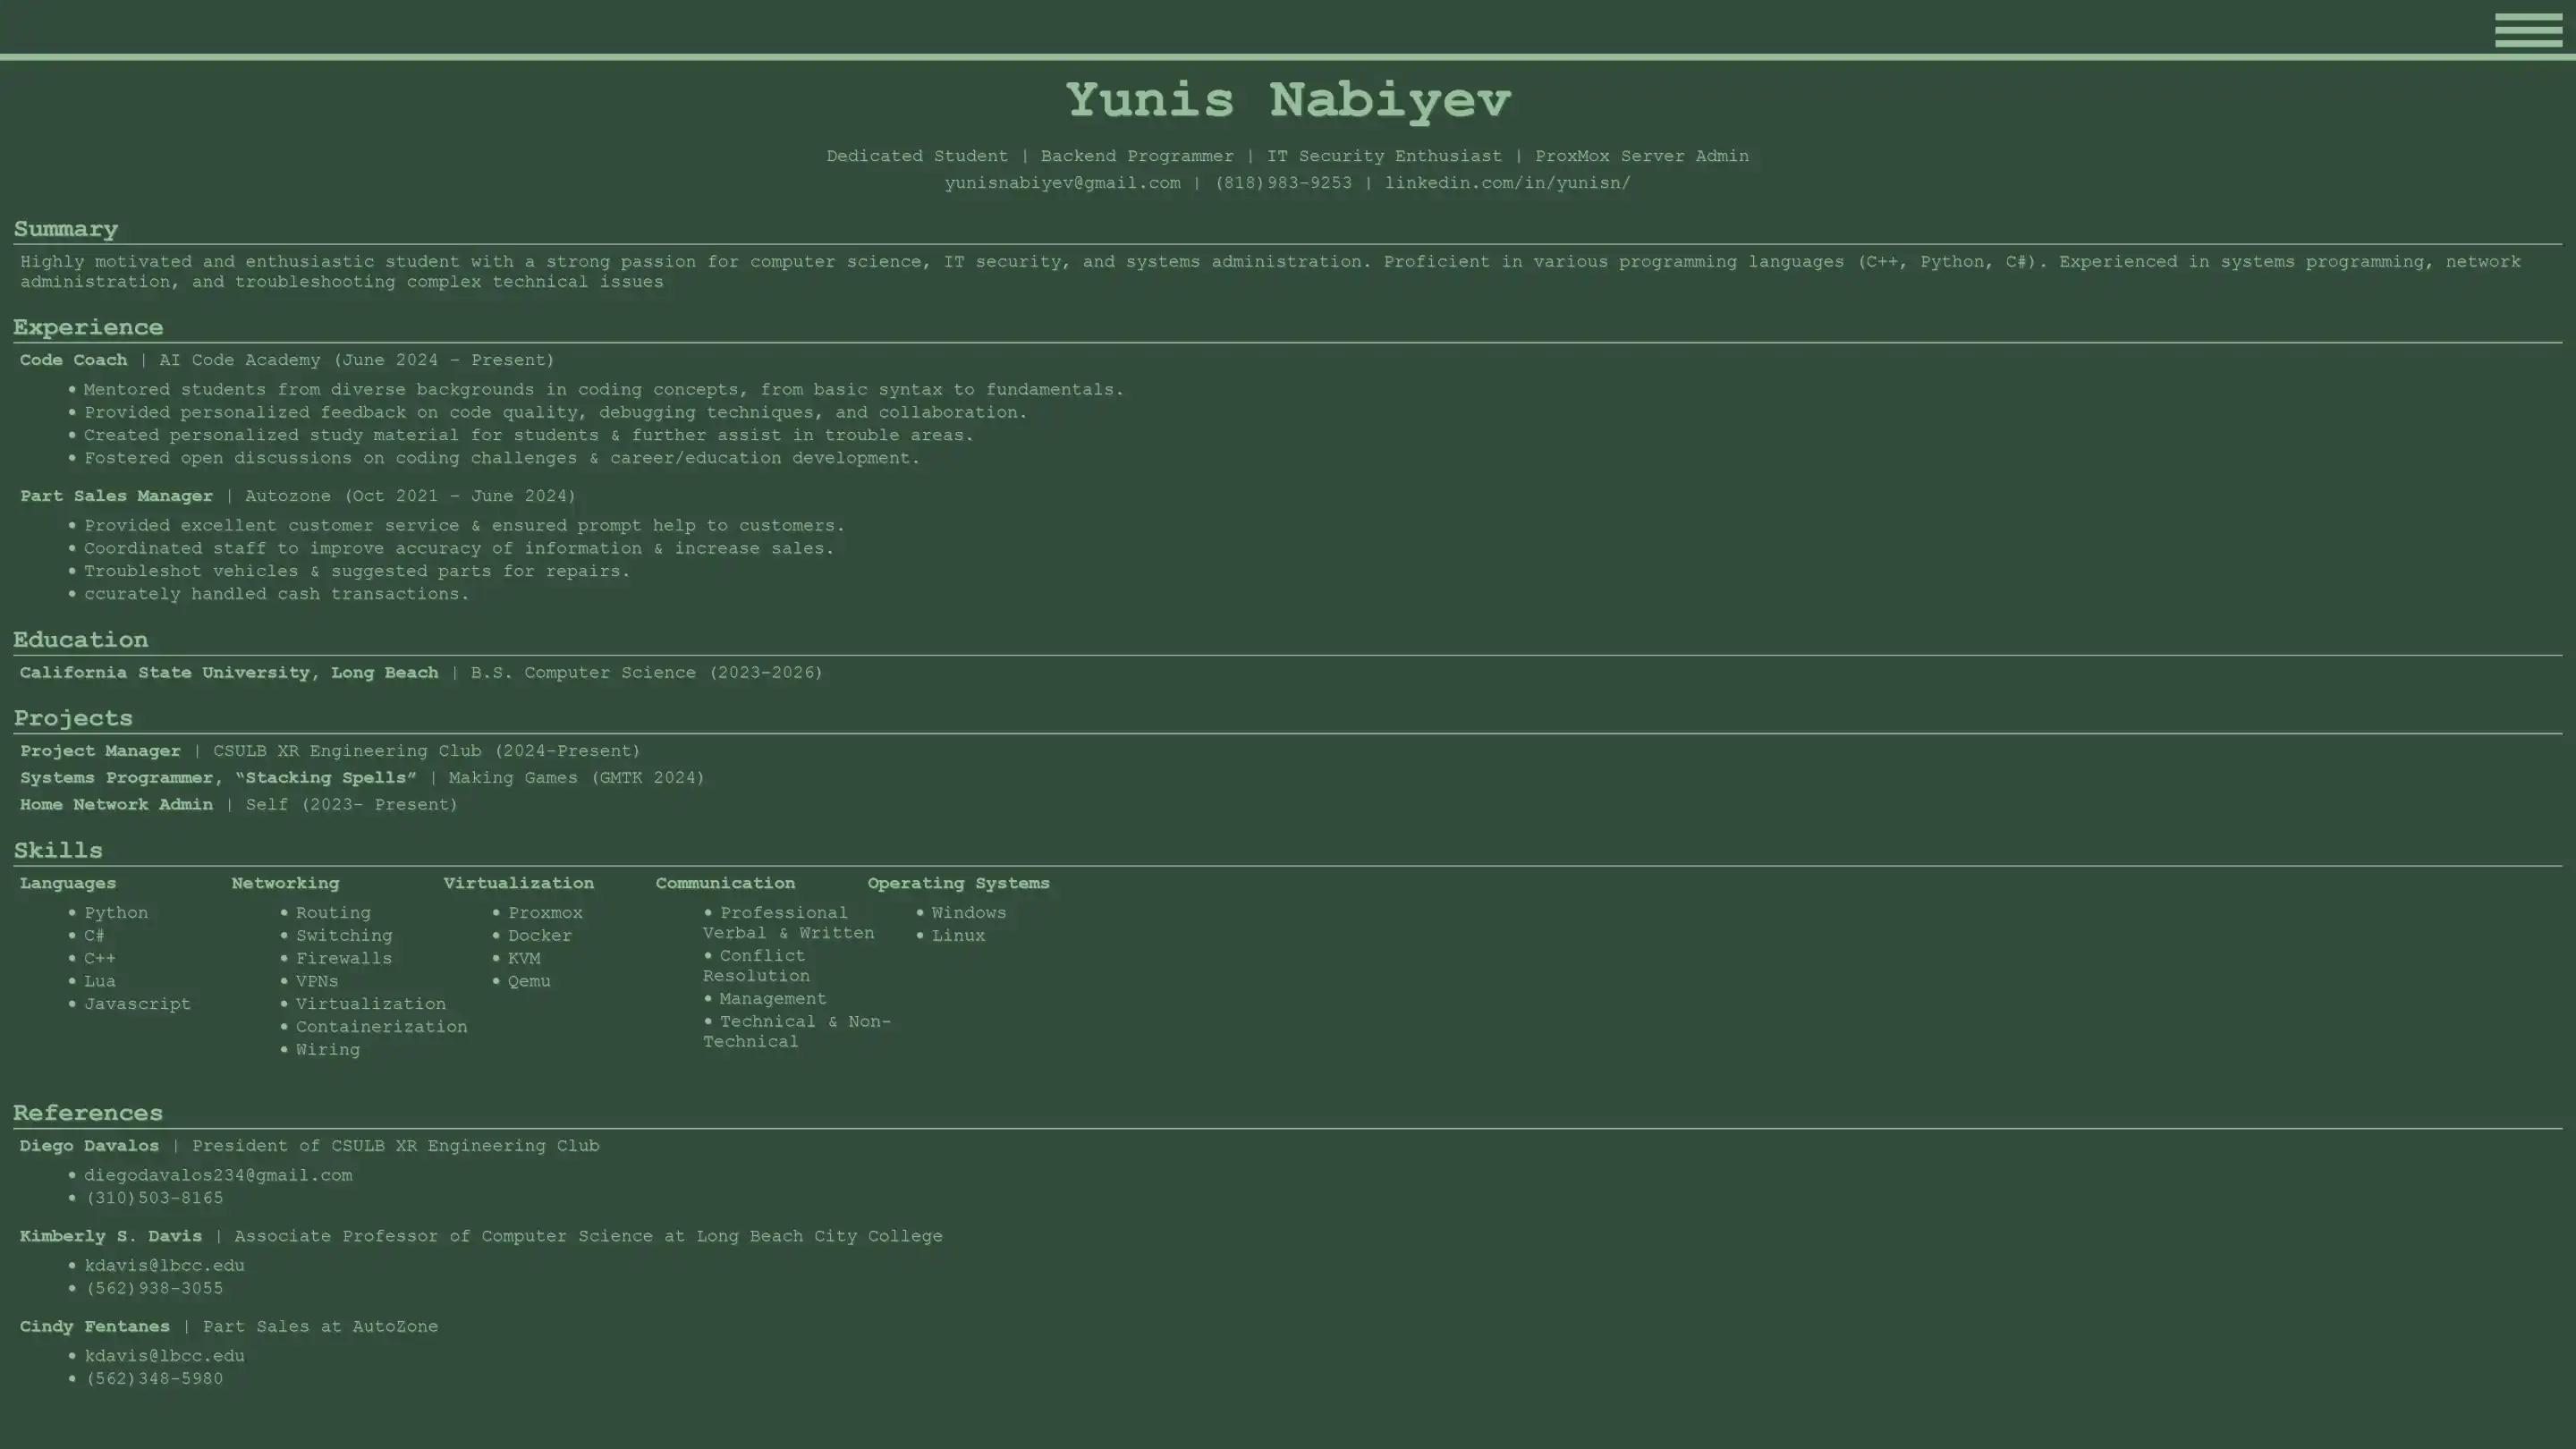Click the Projects section heading
This screenshot has height=1449, width=2576.
coord(72,719)
